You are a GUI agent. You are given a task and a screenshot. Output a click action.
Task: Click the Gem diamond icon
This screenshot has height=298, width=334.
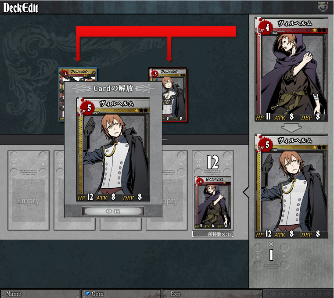(87, 294)
